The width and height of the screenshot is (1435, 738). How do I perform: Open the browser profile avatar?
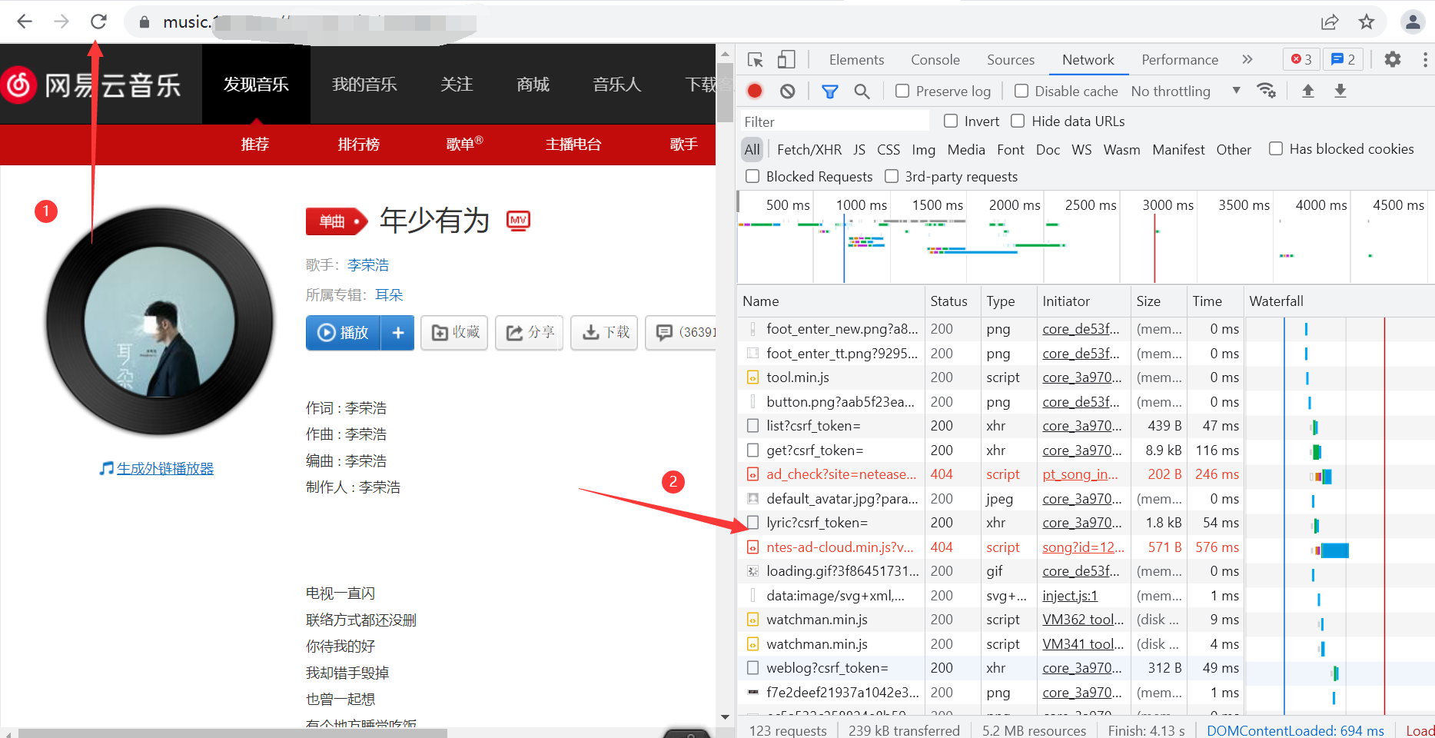(1413, 22)
